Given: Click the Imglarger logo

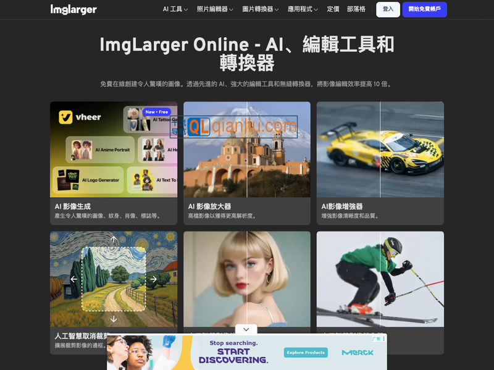Looking at the screenshot, I should tap(73, 9).
